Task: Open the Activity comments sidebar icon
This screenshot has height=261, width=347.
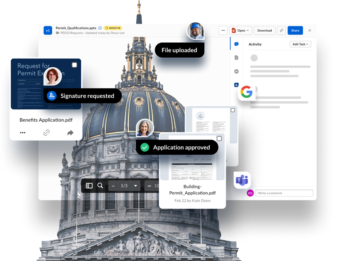Action: tap(236, 44)
